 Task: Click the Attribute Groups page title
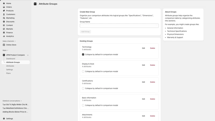[x=48, y=4]
